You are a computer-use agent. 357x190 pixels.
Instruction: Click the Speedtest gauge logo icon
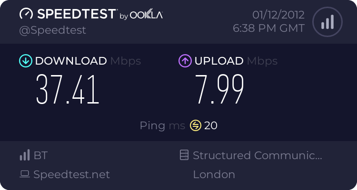[26, 14]
